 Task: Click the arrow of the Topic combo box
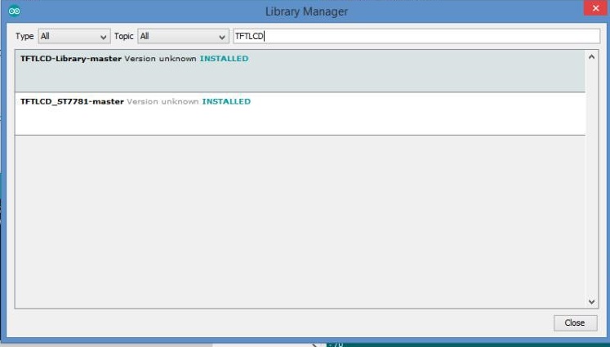click(x=223, y=37)
